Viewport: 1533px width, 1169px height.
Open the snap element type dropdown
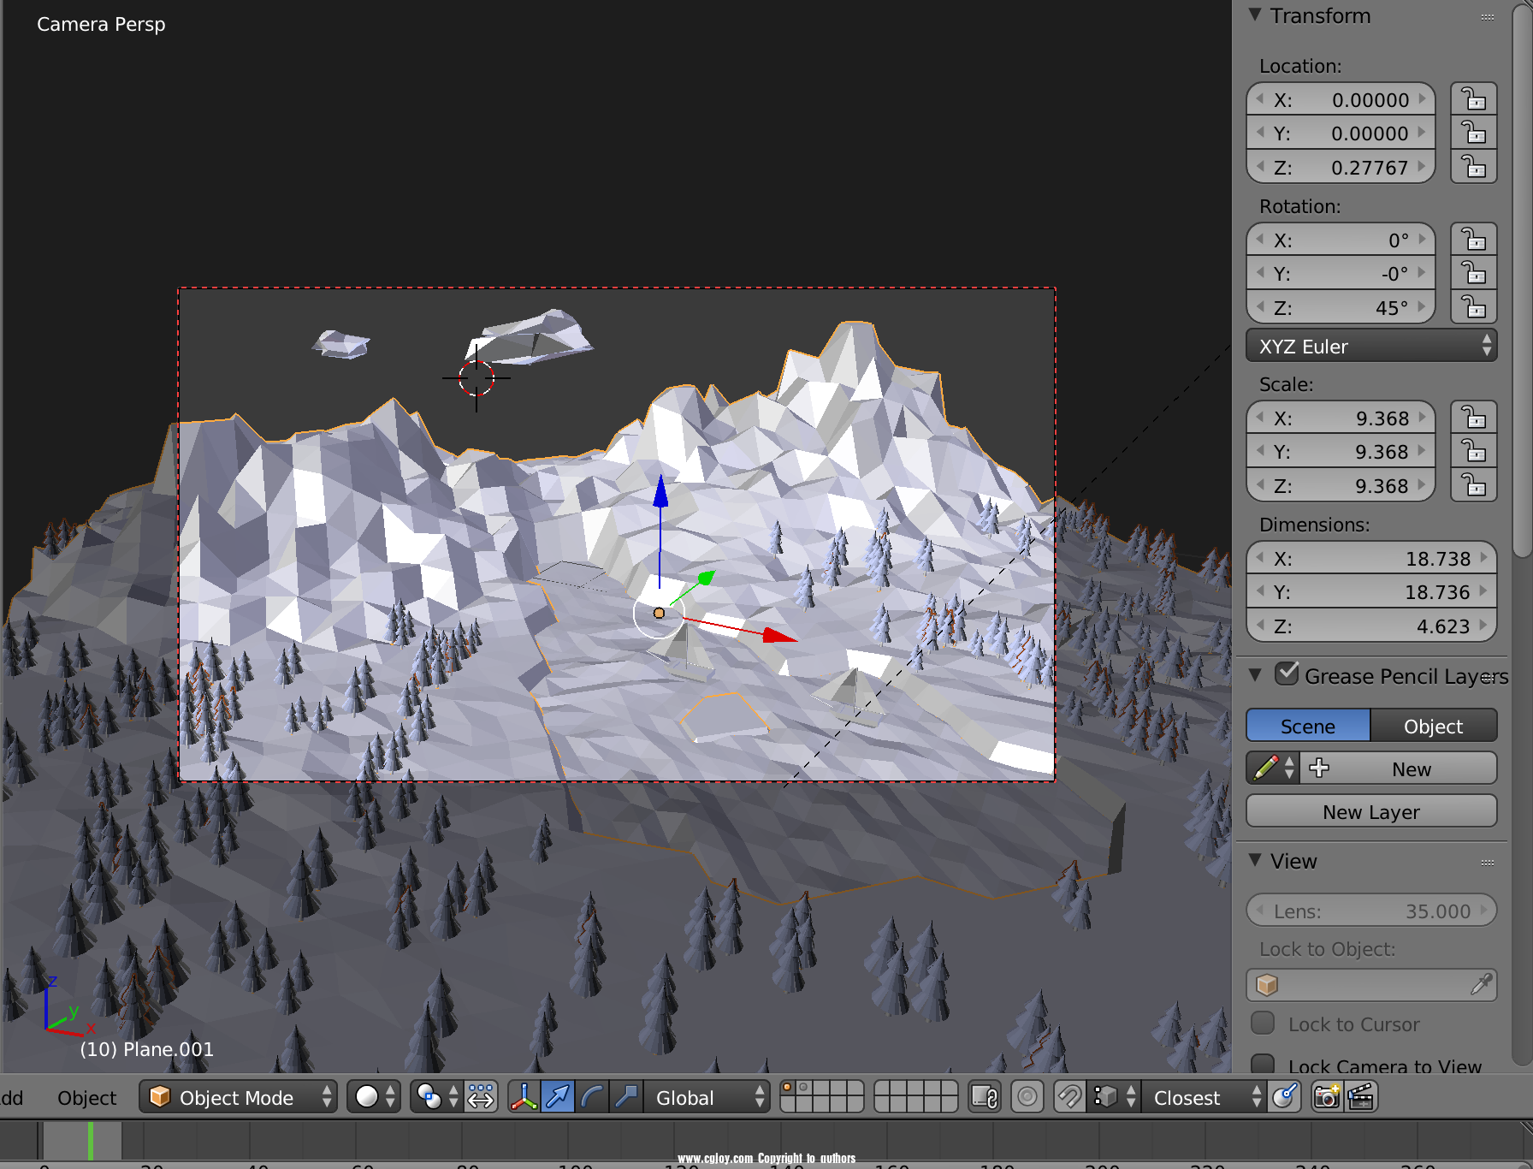click(1115, 1097)
